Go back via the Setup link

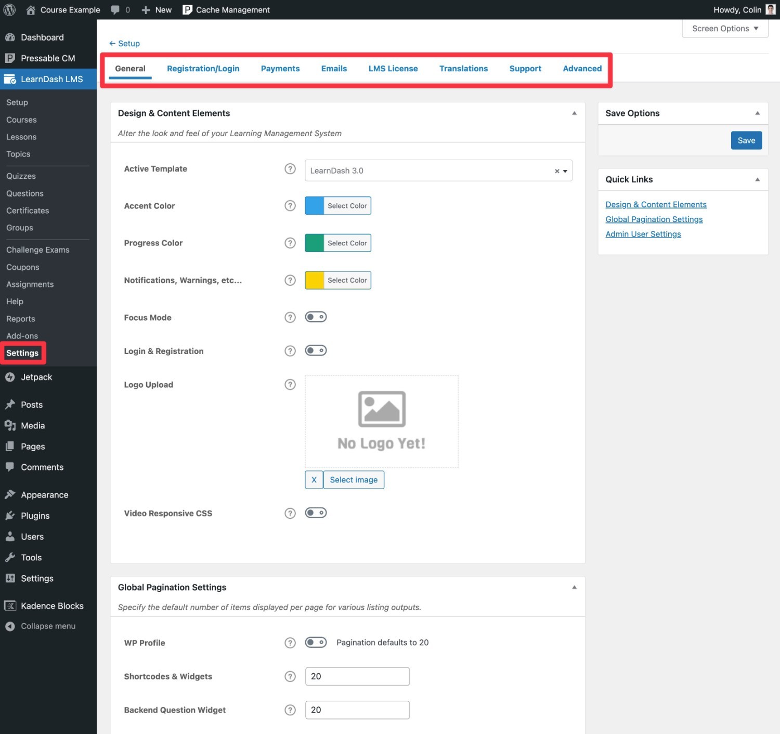pos(125,44)
